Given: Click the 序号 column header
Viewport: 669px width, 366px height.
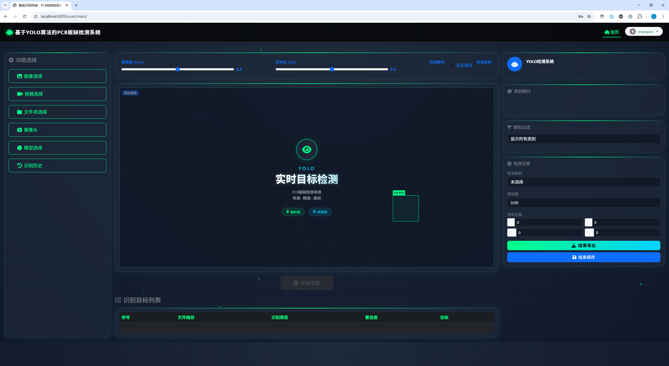Looking at the screenshot, I should pyautogui.click(x=126, y=317).
